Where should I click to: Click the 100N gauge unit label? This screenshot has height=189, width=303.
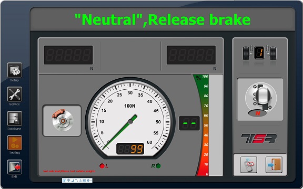(x=129, y=106)
